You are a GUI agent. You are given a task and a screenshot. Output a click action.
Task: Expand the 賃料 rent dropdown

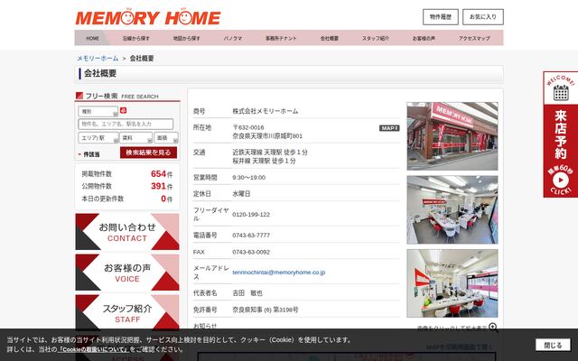click(136, 138)
